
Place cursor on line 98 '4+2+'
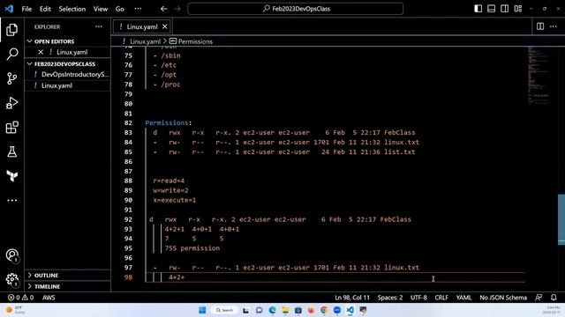(x=177, y=277)
